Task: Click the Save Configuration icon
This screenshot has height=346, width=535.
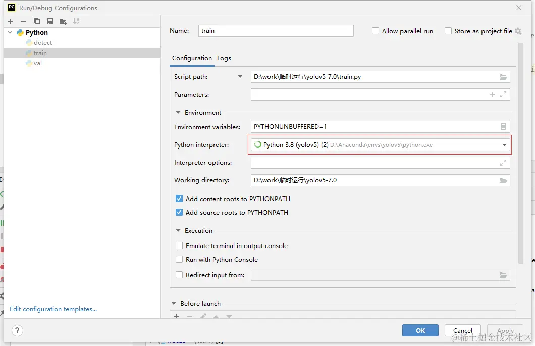Action: [x=50, y=21]
